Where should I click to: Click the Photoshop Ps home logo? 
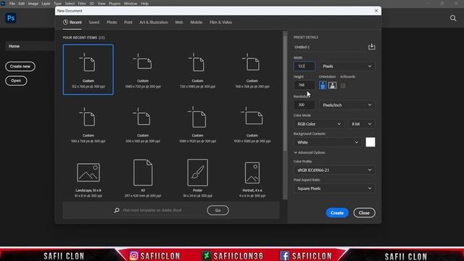click(x=11, y=18)
